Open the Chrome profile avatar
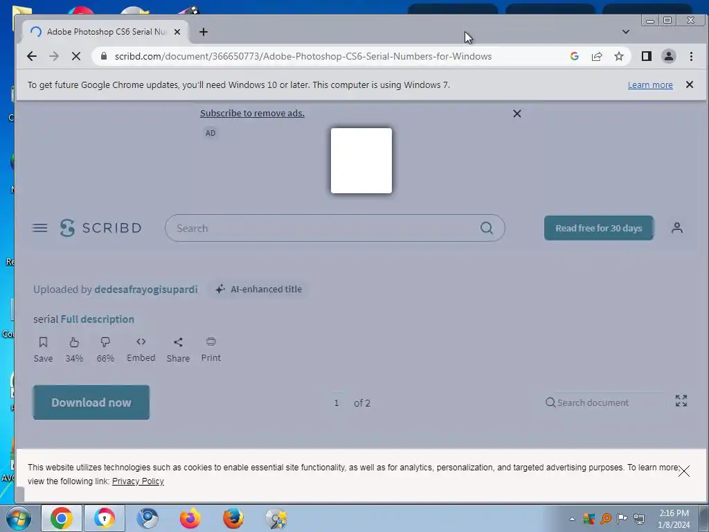The height and width of the screenshot is (532, 709). (668, 56)
